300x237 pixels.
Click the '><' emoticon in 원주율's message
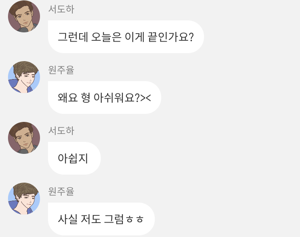pyautogui.click(x=146, y=98)
